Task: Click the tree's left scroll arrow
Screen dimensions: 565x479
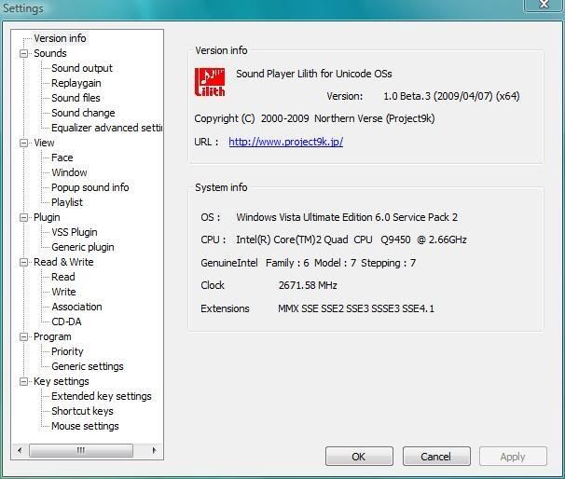Action: (20, 450)
